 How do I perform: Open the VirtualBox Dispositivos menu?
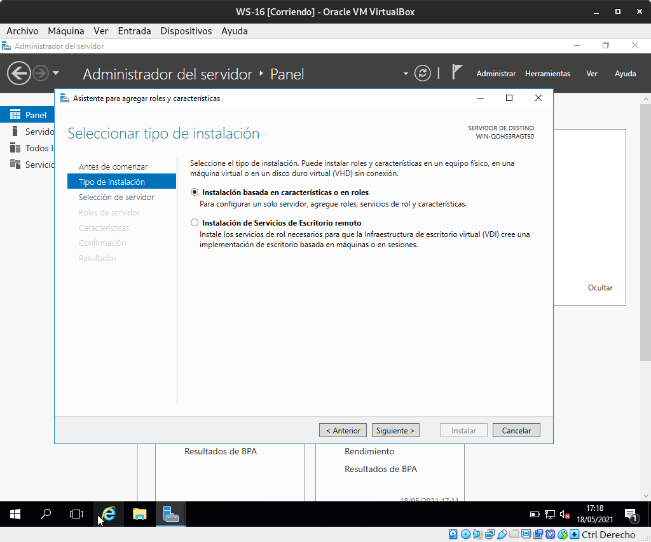coord(186,30)
